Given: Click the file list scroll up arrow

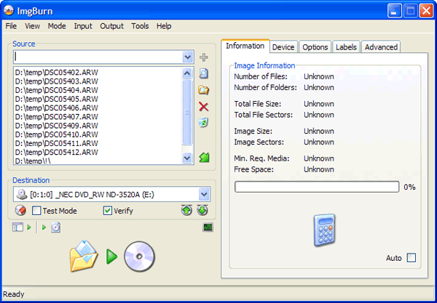Looking at the screenshot, I should coord(187,73).
